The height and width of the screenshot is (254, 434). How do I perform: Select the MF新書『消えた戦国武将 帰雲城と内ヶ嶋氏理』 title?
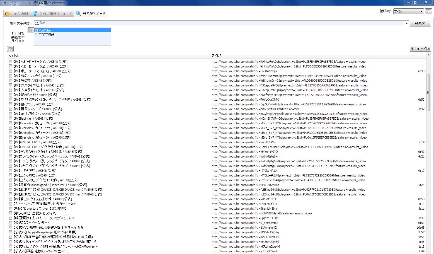[53, 237]
